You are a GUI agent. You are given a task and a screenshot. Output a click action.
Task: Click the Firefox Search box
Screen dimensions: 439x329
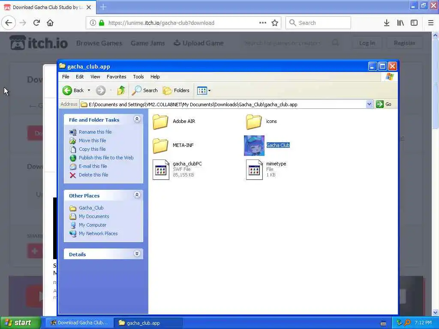click(318, 23)
